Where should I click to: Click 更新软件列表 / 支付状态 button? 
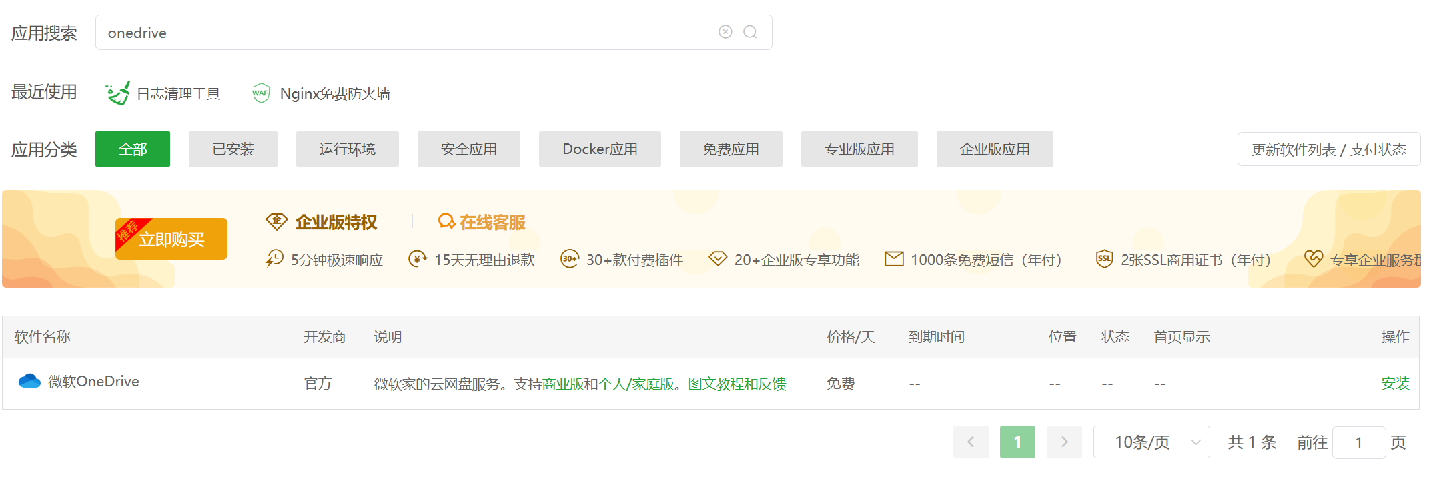pos(1329,149)
